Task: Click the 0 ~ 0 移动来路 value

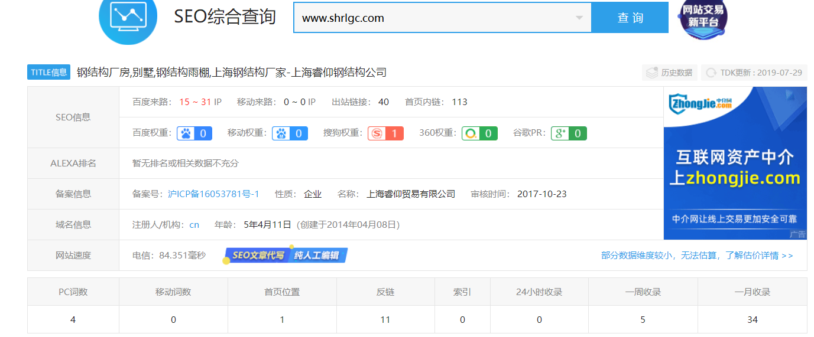Action: click(x=294, y=102)
